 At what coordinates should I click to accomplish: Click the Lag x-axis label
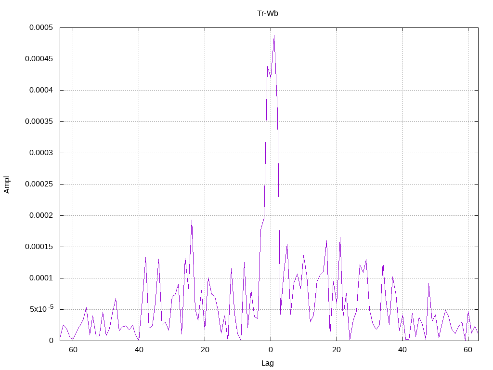pos(268,363)
